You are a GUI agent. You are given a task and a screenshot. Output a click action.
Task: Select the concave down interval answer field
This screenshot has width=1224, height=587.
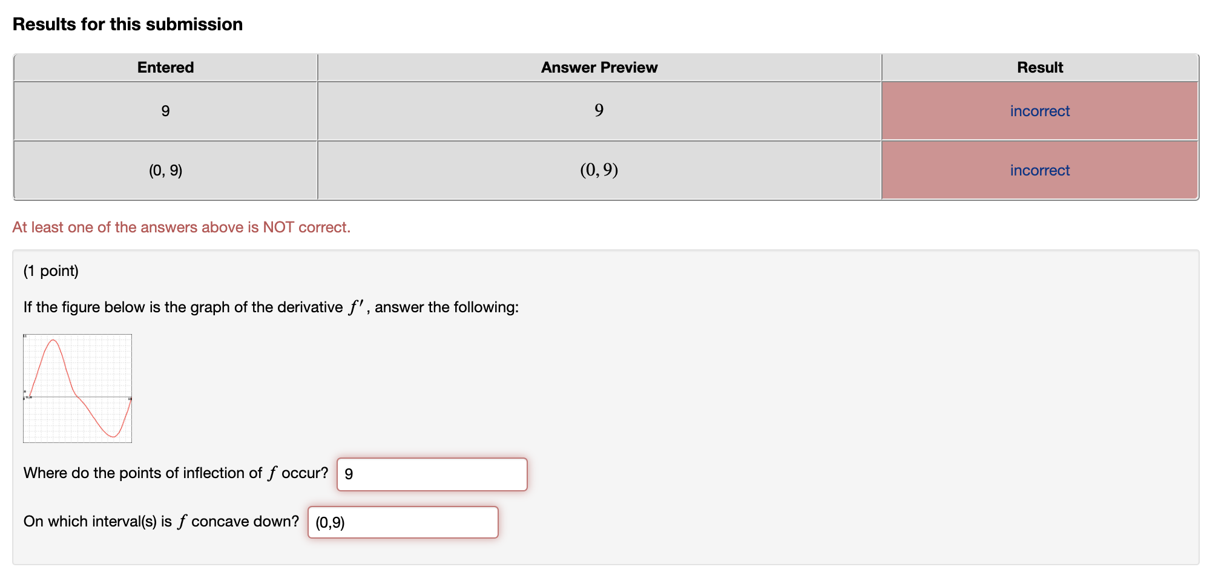pyautogui.click(x=403, y=522)
